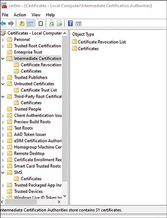The height and width of the screenshot is (218, 167).
Task: Click the SMS folder icon
Action: 10,172
